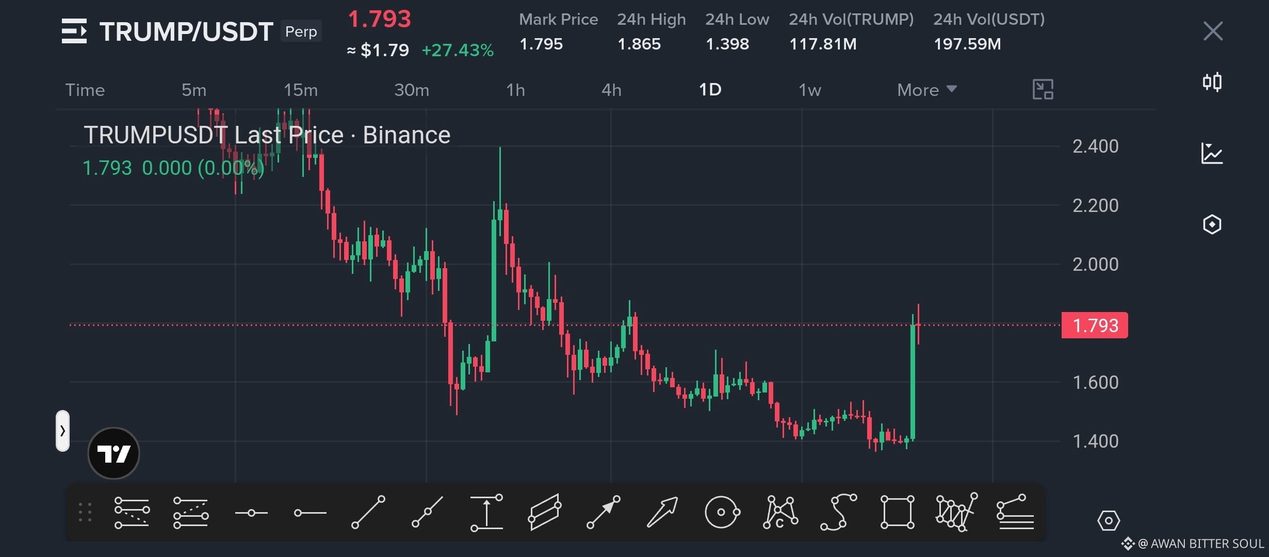Select the hollow arrow drawing tool
This screenshot has width=1269, height=557.
tap(662, 512)
